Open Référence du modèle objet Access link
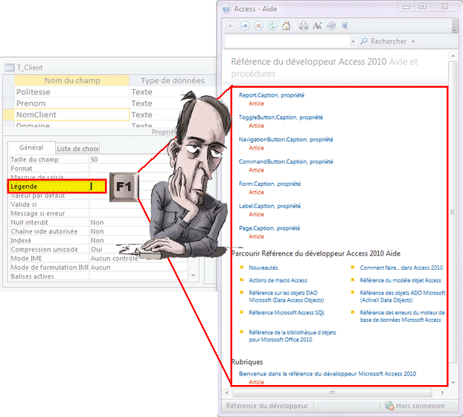This screenshot has width=463, height=417. click(x=400, y=280)
